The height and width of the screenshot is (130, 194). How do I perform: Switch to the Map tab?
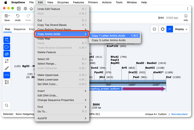click(8, 29)
